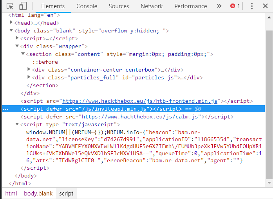Collapse the div class wrapper node
The image size is (273, 199).
click(x=17, y=46)
